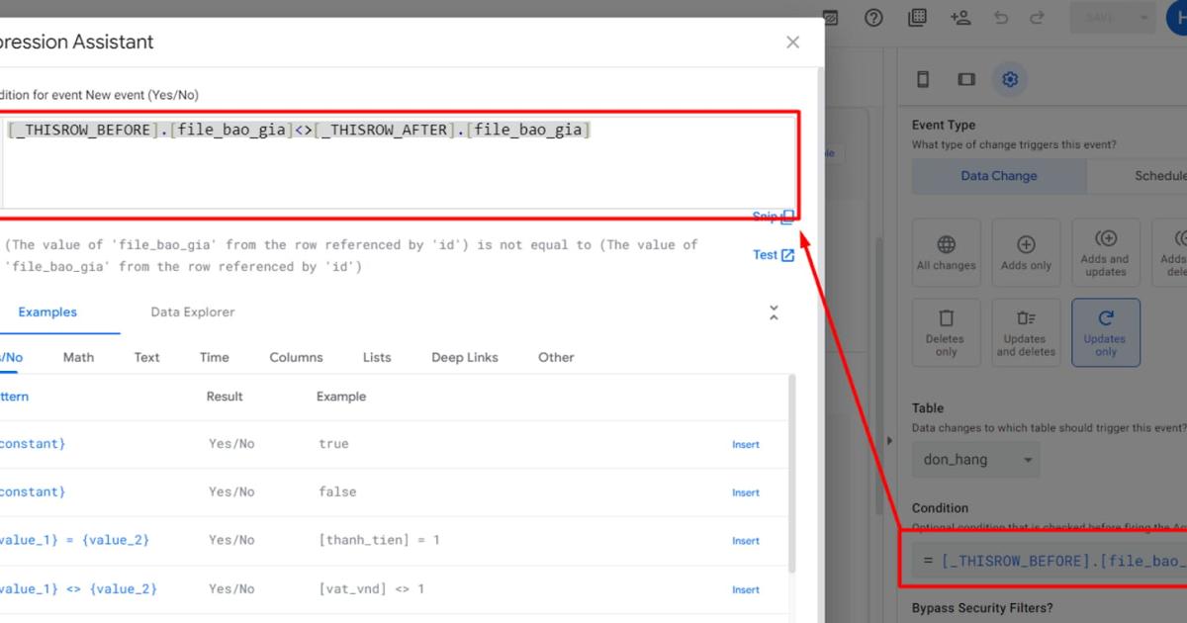Screen dimensions: 1187x623
Task: Open the Time examples category
Action: (x=214, y=357)
